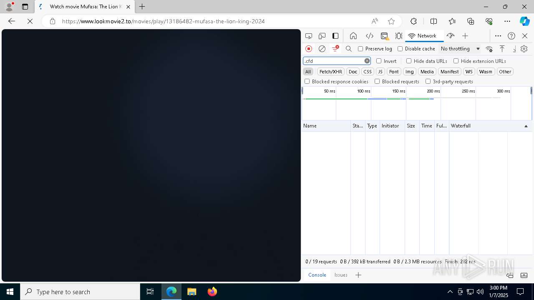Check Hide data URLs
This screenshot has height=300, width=534.
409,61
